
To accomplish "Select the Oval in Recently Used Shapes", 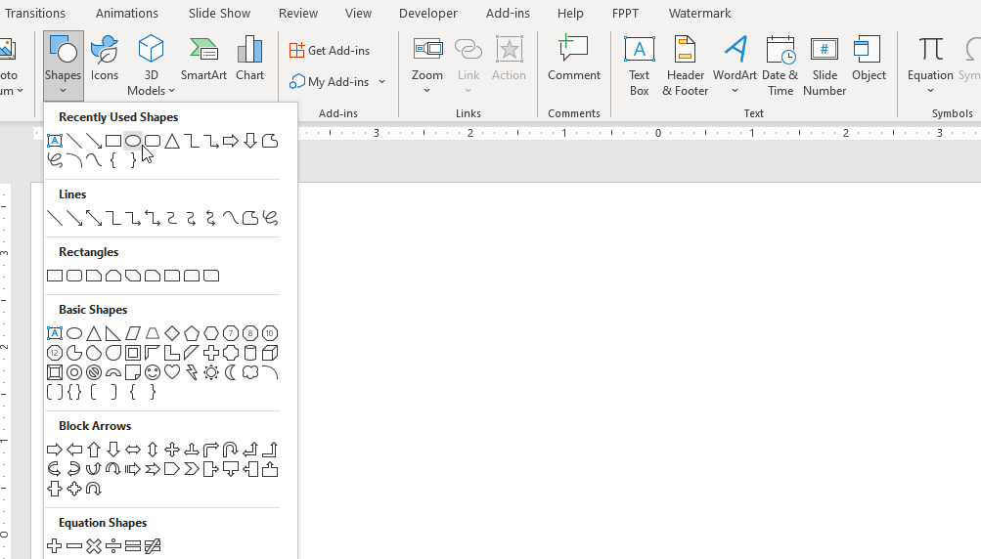I will (133, 141).
